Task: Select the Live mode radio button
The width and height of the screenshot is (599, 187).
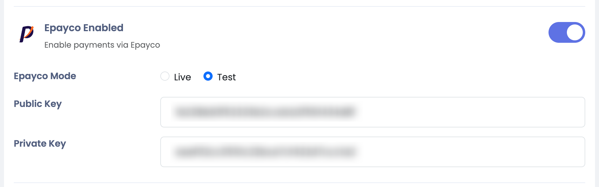Action: [165, 76]
